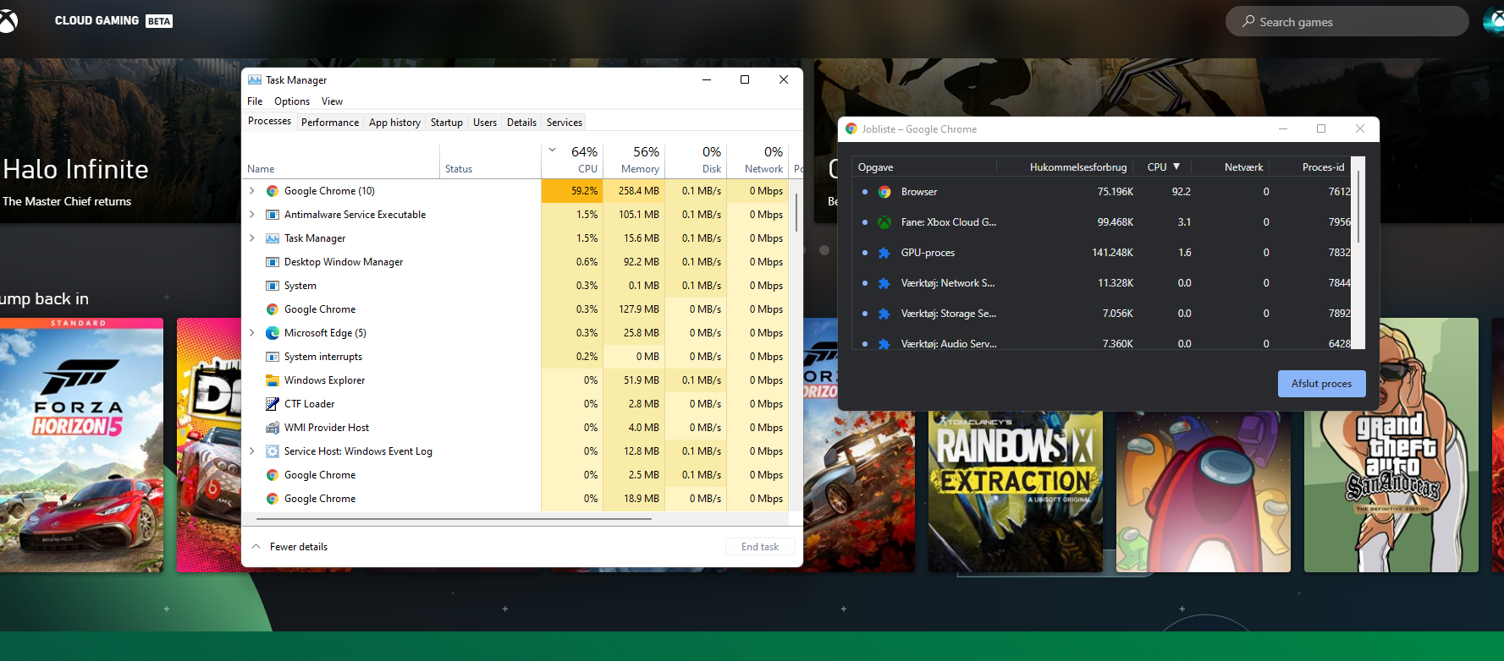Switch to the Performance tab
Image resolution: width=1504 pixels, height=661 pixels.
(x=330, y=123)
